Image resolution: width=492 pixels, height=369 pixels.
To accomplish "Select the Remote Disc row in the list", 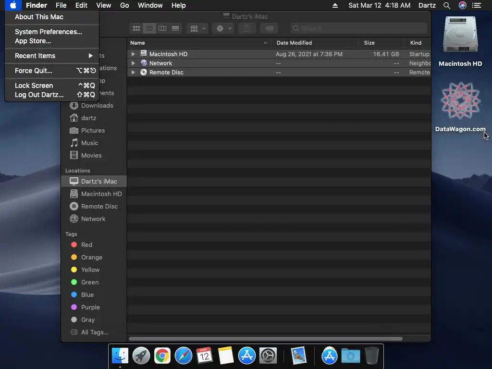I will point(279,72).
